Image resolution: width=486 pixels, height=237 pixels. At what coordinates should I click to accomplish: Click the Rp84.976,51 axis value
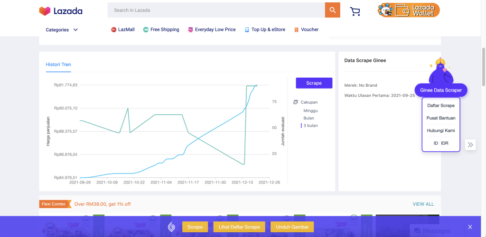tap(65, 178)
